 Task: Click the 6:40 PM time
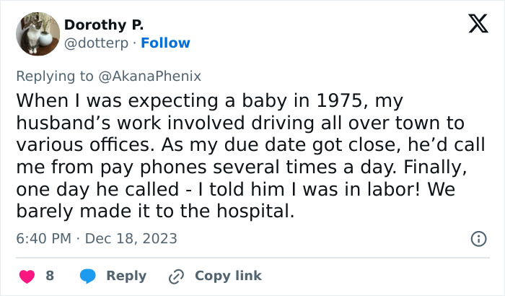[x=43, y=238]
